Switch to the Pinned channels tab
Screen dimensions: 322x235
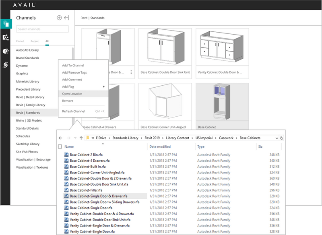[x=20, y=41]
